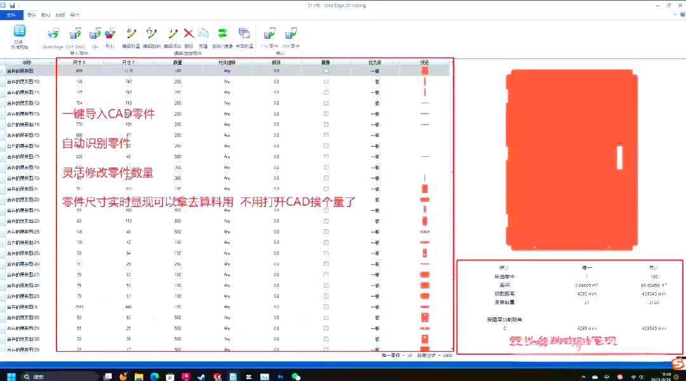Toggle the mirror checkbox in first row
Image resolution: width=686 pixels, height=381 pixels.
pos(326,71)
